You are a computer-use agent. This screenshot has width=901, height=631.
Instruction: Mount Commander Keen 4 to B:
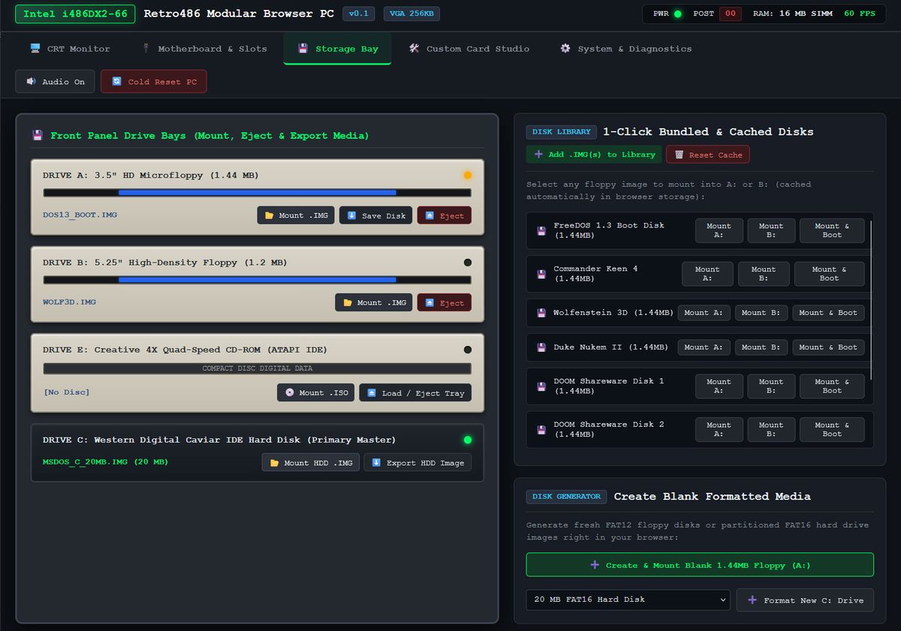(x=764, y=274)
